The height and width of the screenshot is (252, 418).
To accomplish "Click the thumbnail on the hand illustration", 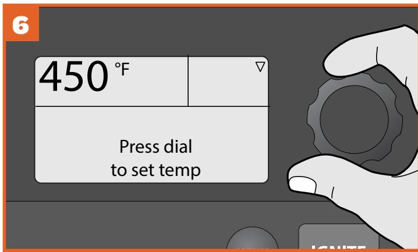I will tap(302, 185).
